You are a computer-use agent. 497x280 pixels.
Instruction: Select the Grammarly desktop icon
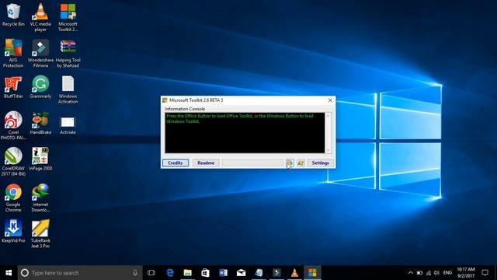[40, 87]
